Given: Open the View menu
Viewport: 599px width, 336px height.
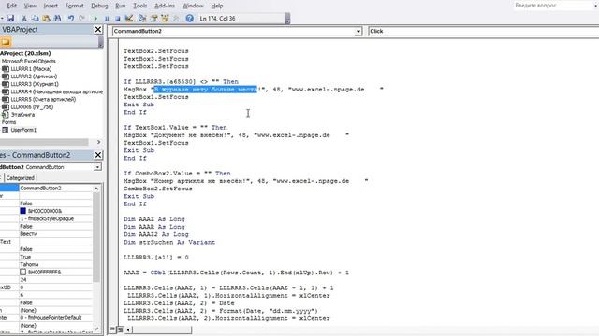Looking at the screenshot, I should tap(30, 6).
